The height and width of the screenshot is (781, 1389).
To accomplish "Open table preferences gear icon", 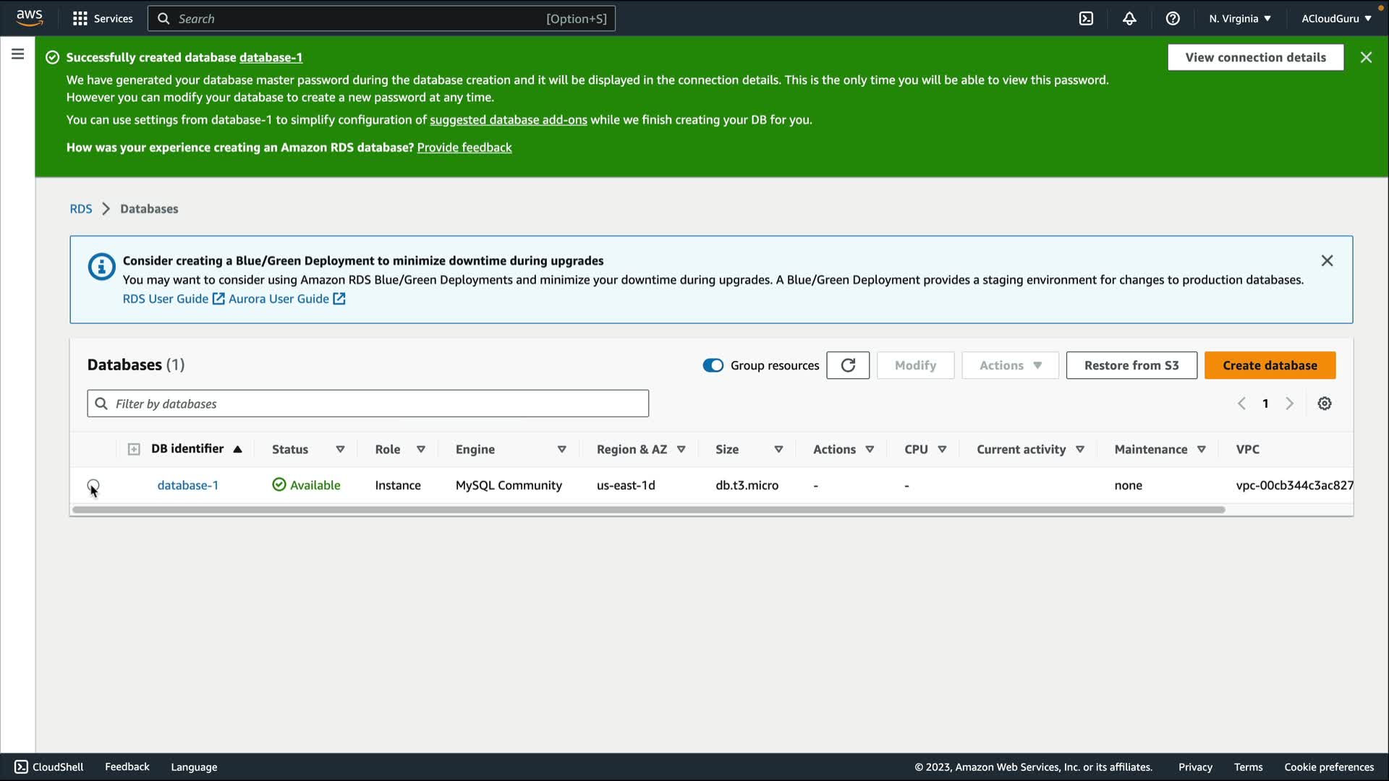I will coord(1324,404).
